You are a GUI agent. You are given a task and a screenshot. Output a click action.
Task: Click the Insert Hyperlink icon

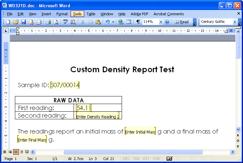point(121,22)
